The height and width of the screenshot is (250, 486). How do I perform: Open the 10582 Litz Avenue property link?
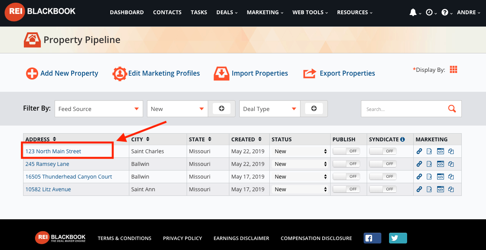[48, 189]
